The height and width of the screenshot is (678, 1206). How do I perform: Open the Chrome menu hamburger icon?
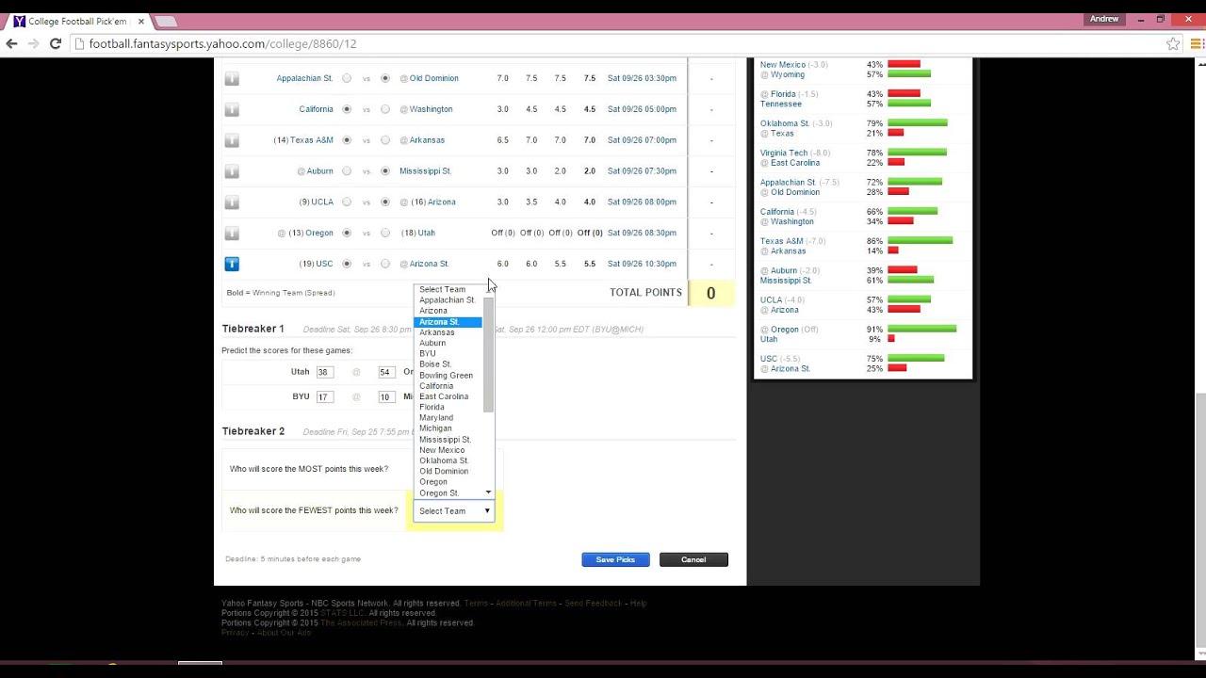[x=1196, y=43]
